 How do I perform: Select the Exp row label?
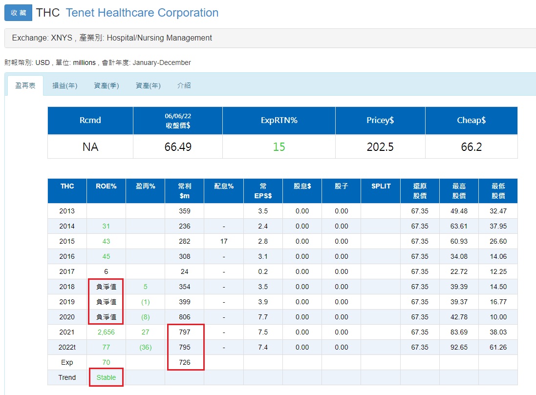tap(67, 362)
